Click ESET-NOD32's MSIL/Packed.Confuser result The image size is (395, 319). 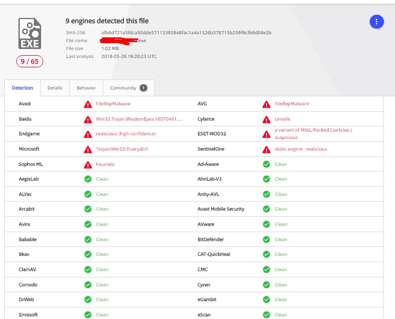pyautogui.click(x=313, y=134)
